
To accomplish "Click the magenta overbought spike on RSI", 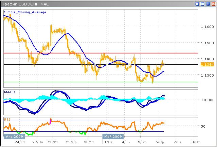I will click(51, 121).
